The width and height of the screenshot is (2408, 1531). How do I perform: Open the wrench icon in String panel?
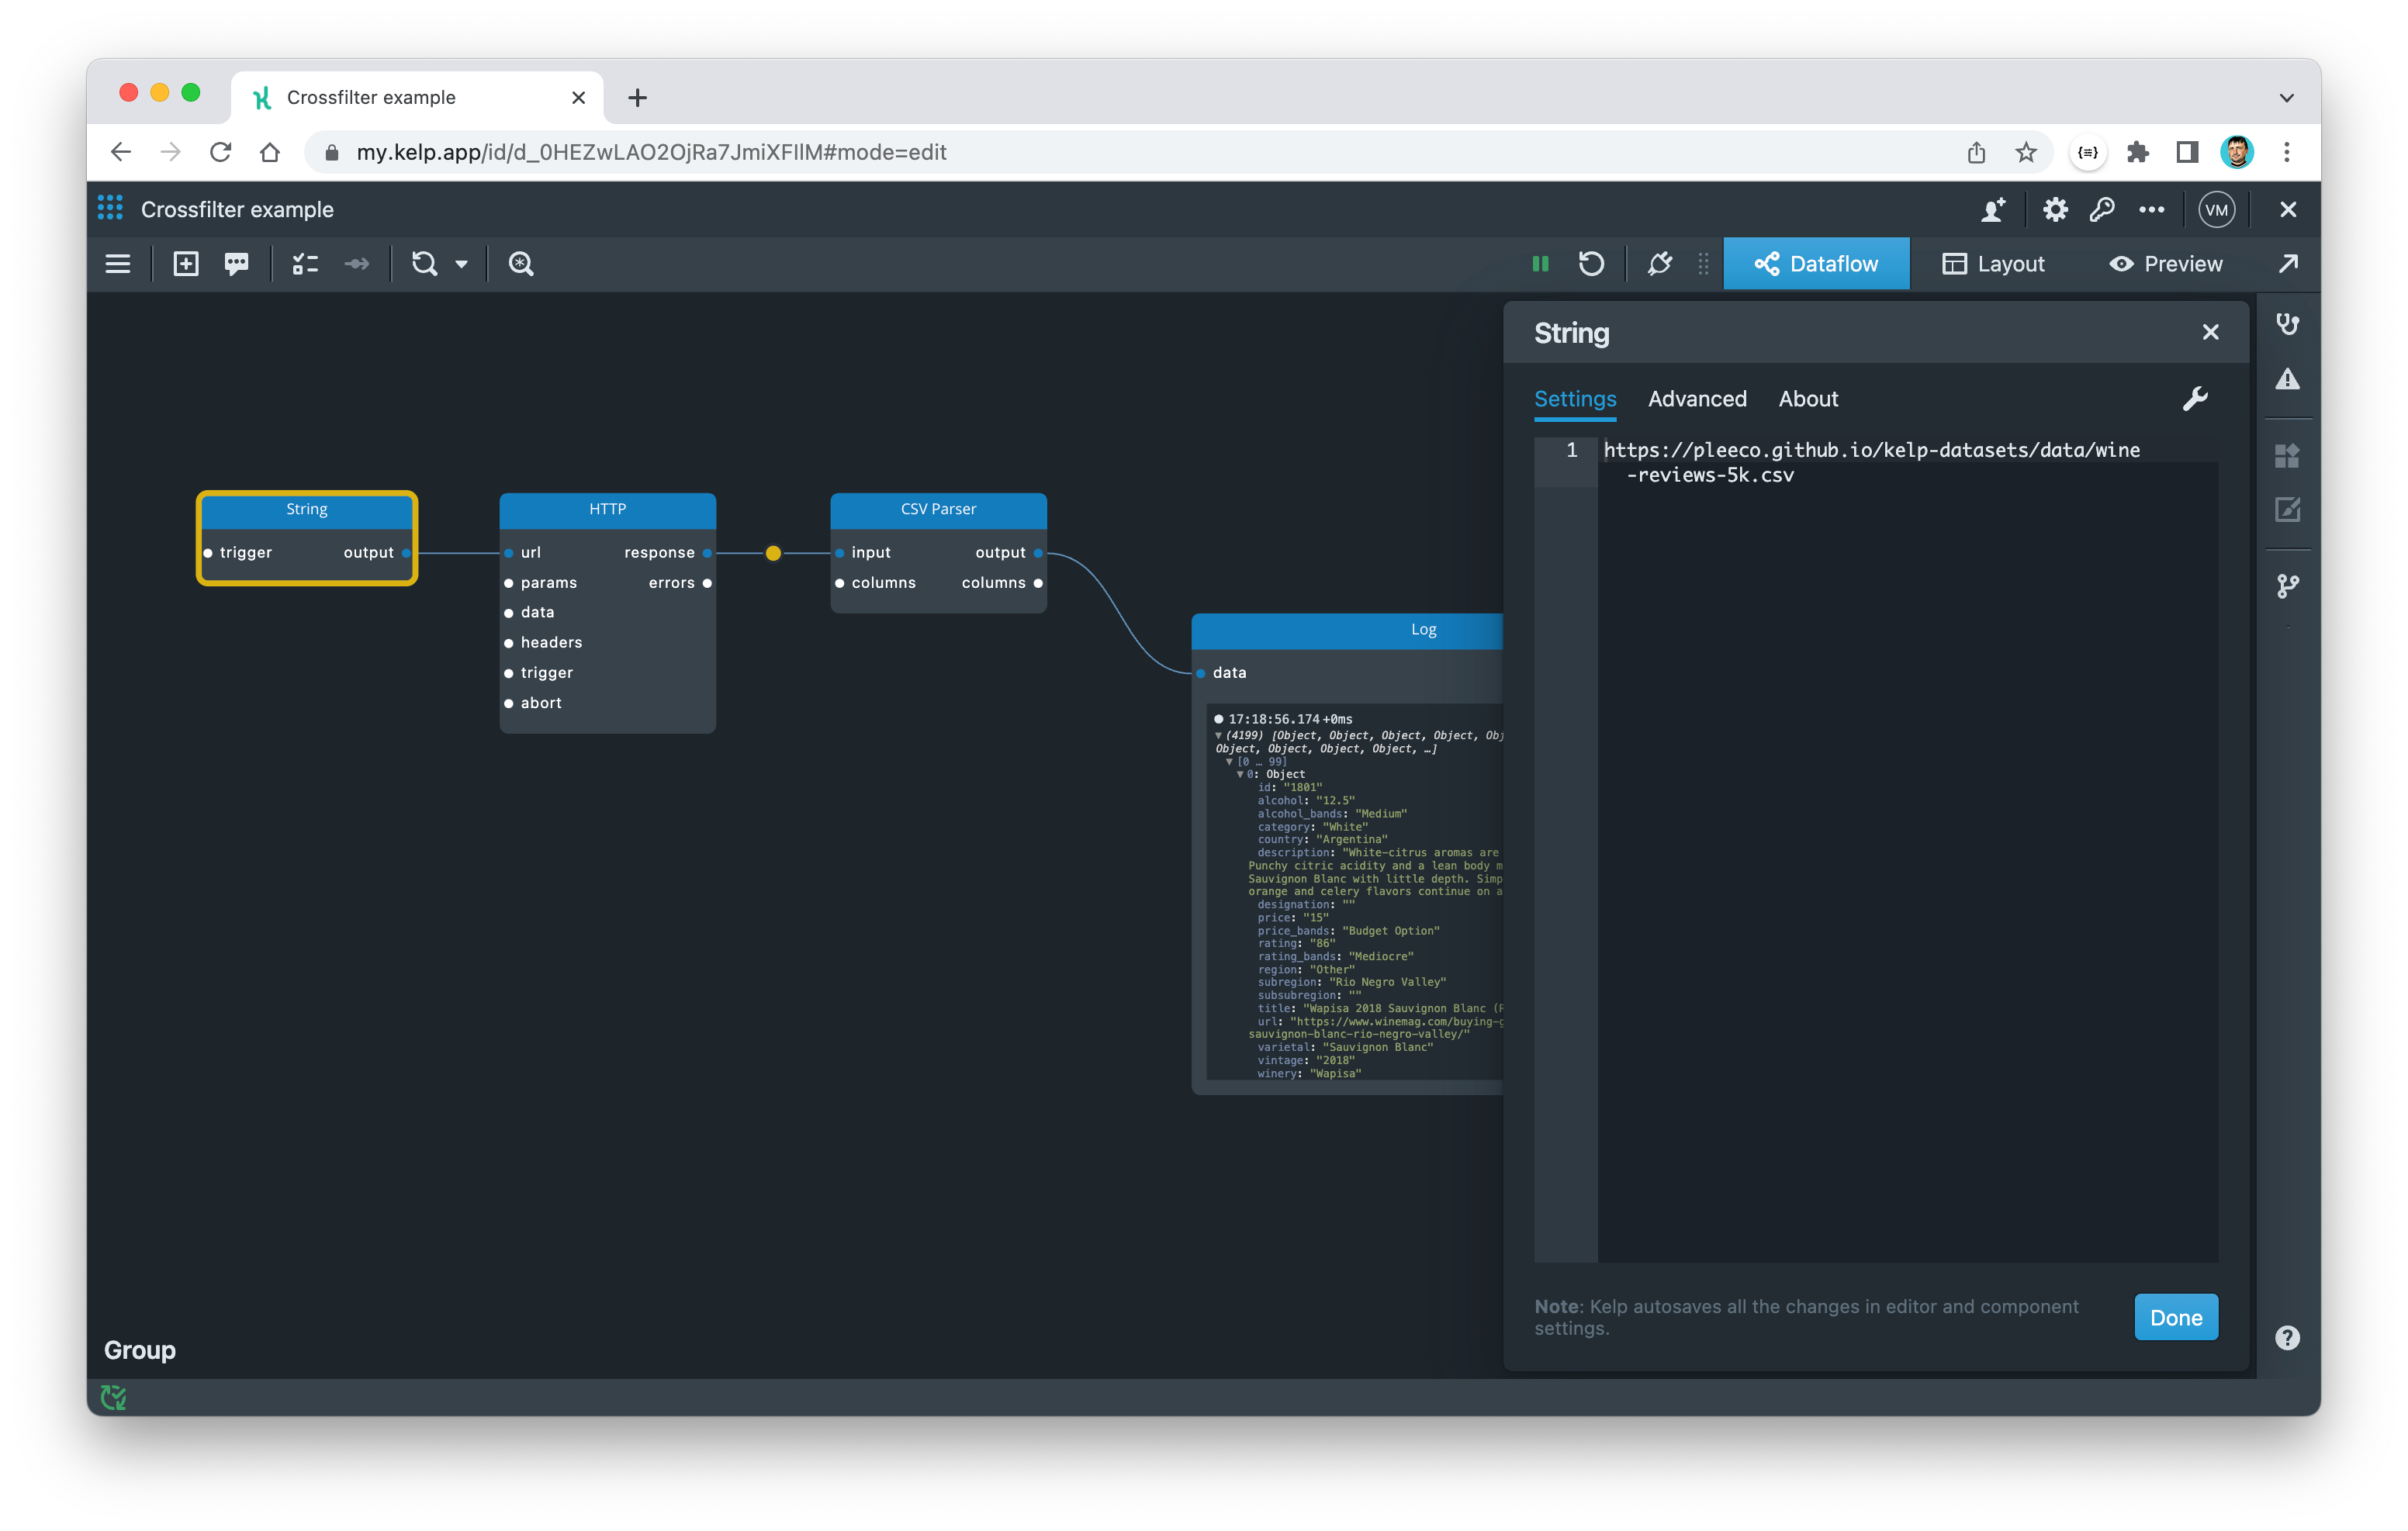(x=2195, y=399)
